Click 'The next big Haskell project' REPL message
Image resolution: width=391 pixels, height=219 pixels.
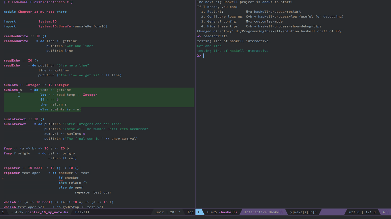[x=245, y=2]
